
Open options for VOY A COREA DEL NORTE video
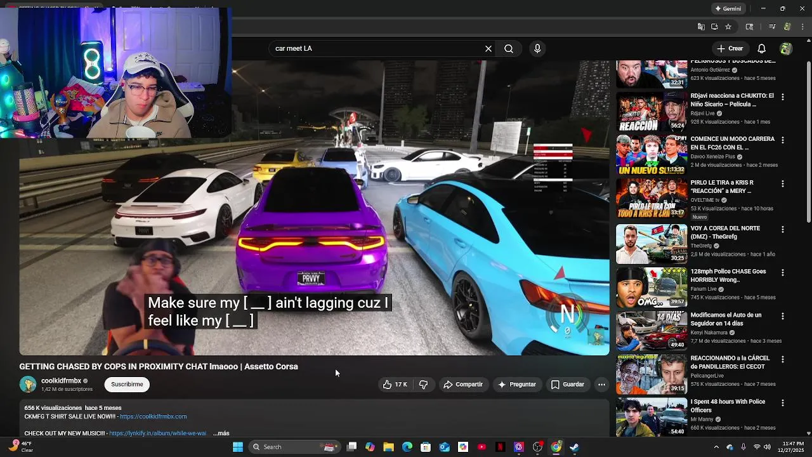coord(783,229)
